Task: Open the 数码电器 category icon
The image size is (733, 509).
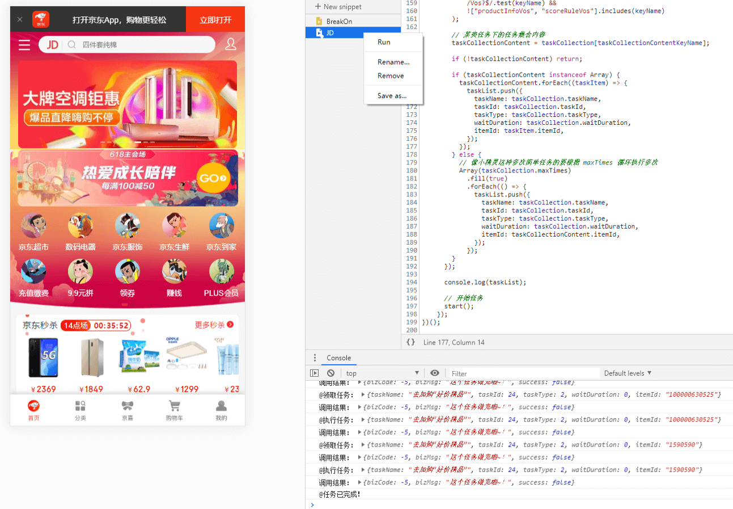Action: tap(80, 232)
